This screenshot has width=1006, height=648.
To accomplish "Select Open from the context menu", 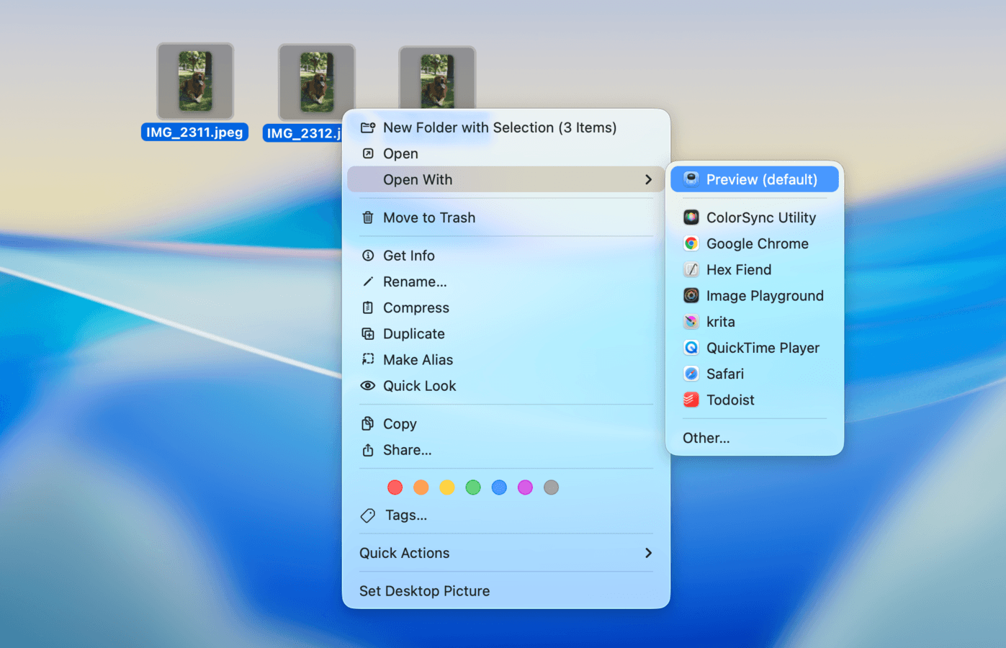I will (x=506, y=153).
